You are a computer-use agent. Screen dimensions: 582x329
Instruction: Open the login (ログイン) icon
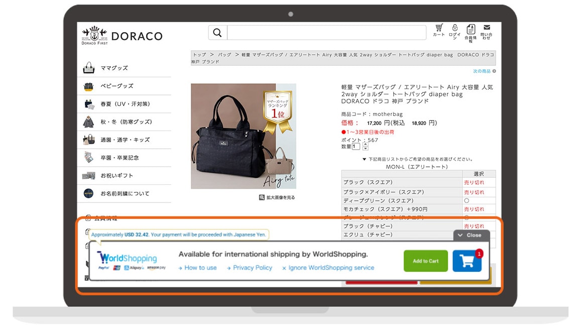tap(454, 32)
